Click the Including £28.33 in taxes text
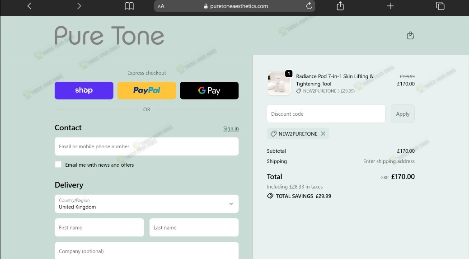The height and width of the screenshot is (259, 469). (295, 187)
